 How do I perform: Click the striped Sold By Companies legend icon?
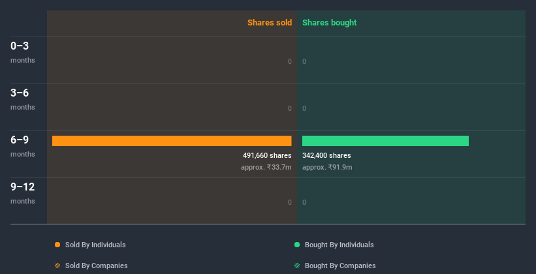(57, 266)
